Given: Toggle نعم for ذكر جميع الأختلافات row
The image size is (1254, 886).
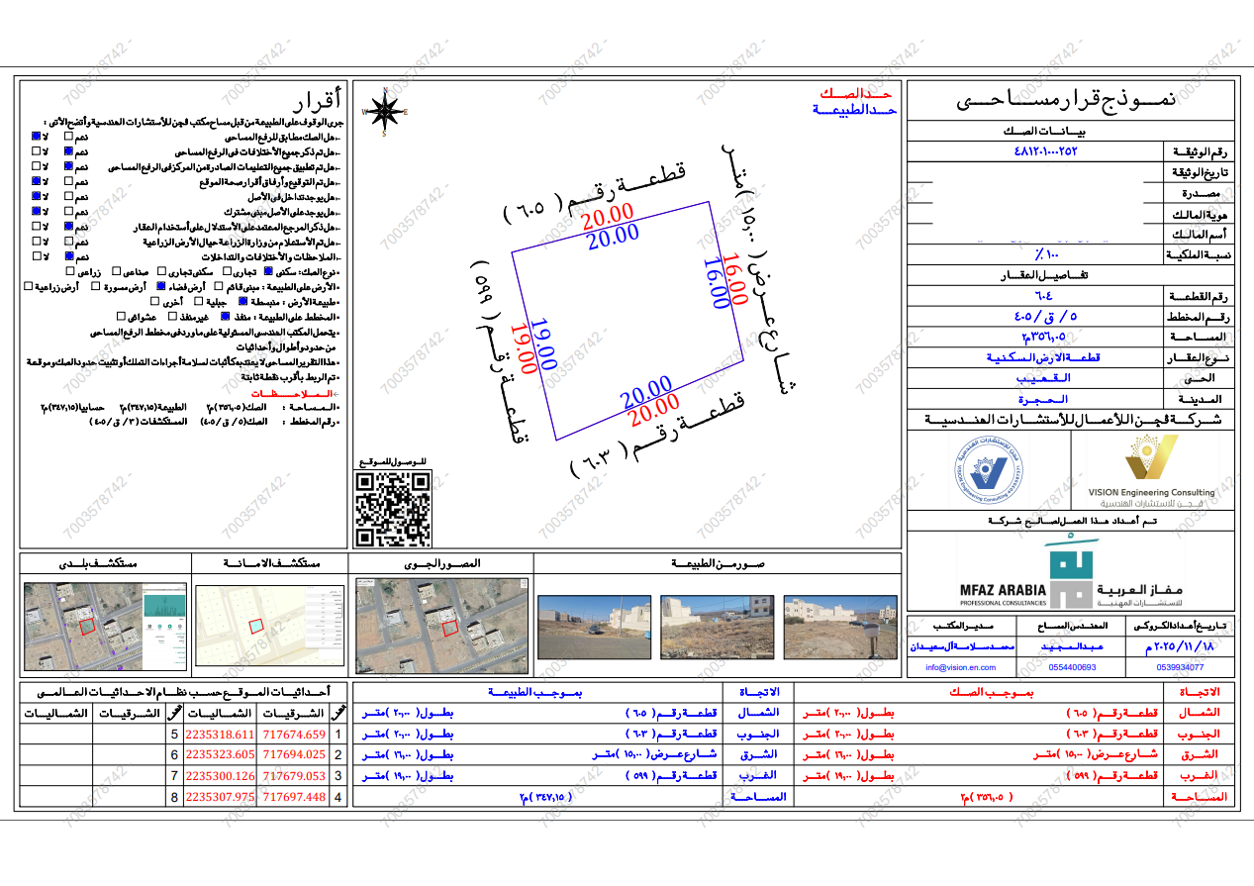Looking at the screenshot, I should (x=68, y=151).
